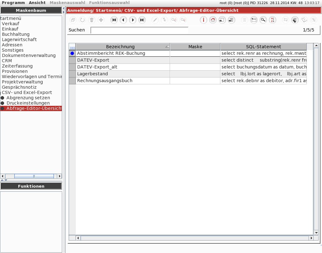This screenshot has height=253, width=322.
Task: Go to previous record arrow
Action: click(123, 20)
